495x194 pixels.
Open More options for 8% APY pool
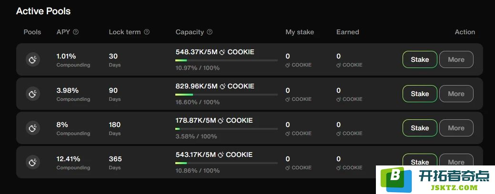click(x=456, y=128)
